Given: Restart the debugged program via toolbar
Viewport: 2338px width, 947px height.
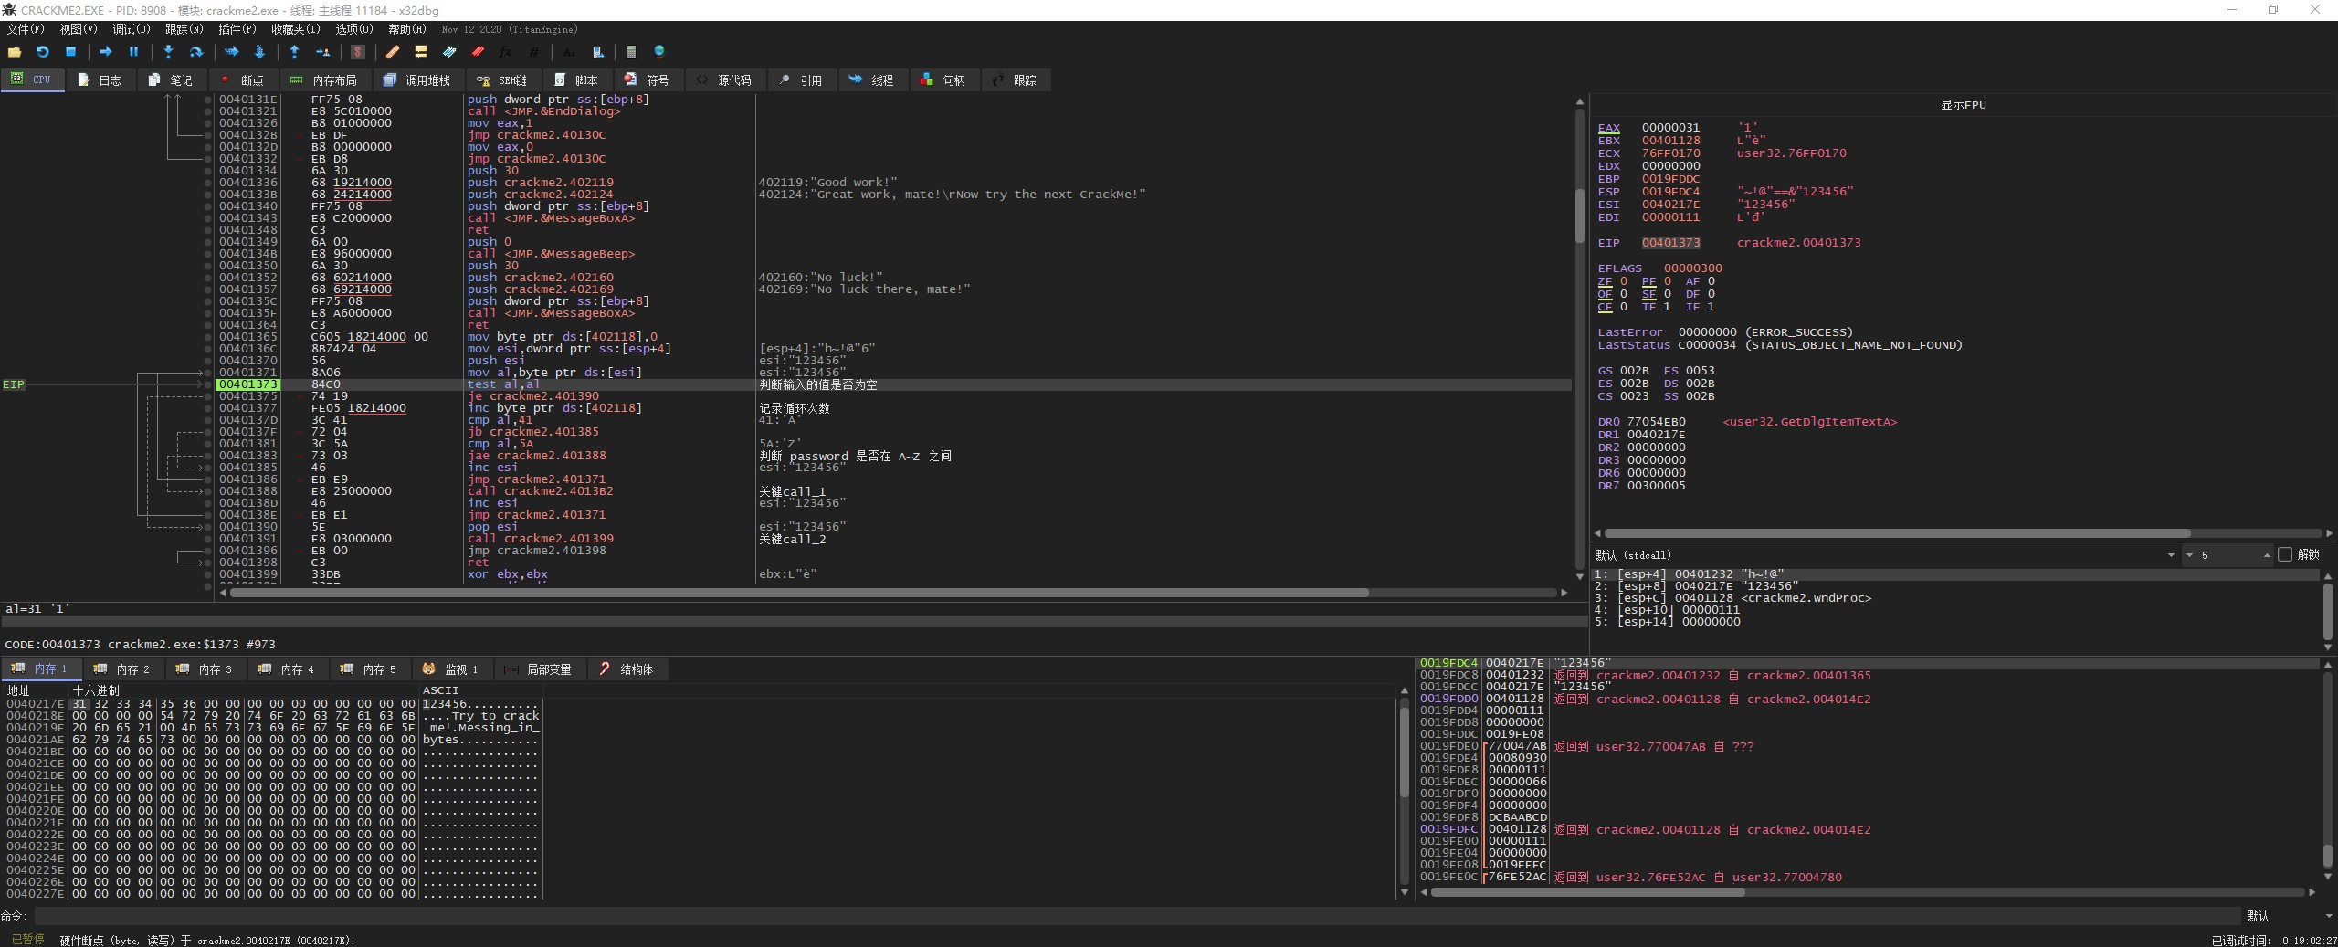Looking at the screenshot, I should [42, 52].
